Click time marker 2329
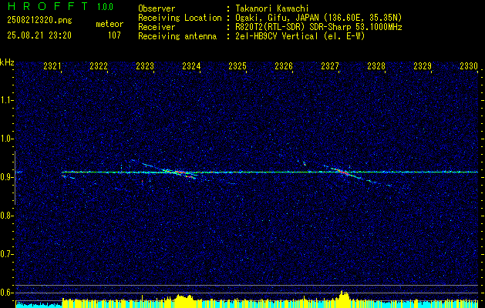 423,65
